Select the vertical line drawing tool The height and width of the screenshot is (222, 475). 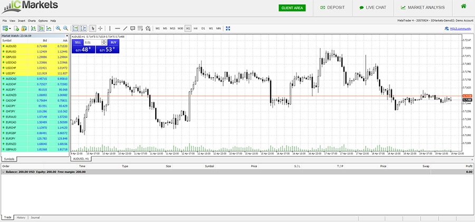[x=110, y=28]
